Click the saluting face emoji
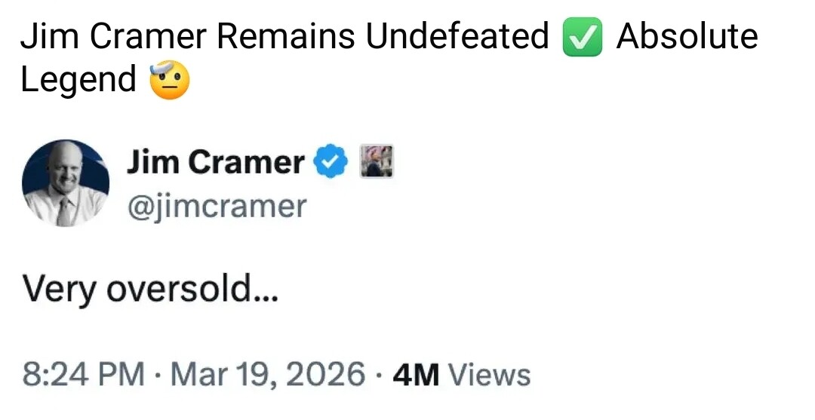 coord(169,81)
